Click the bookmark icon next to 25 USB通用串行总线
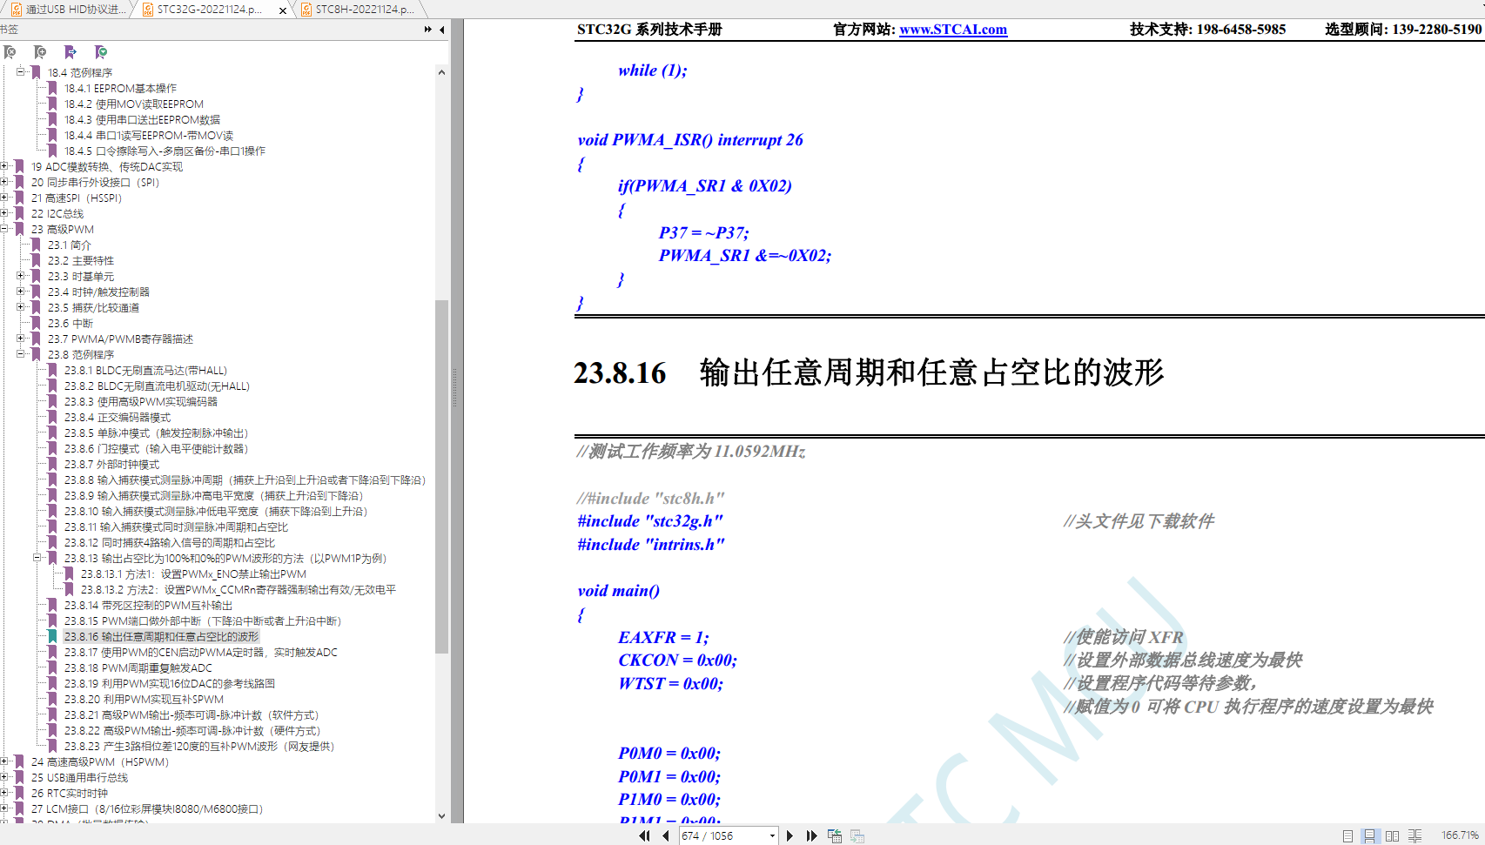This screenshot has height=845, width=1485. [19, 778]
